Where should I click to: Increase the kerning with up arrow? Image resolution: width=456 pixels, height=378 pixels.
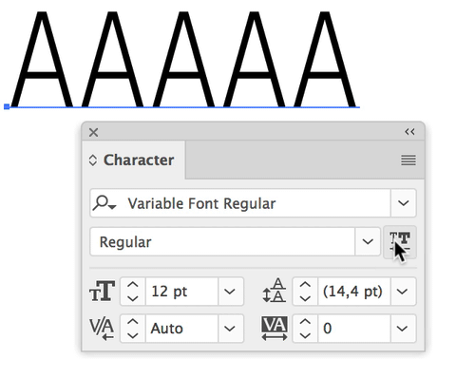[133, 322]
